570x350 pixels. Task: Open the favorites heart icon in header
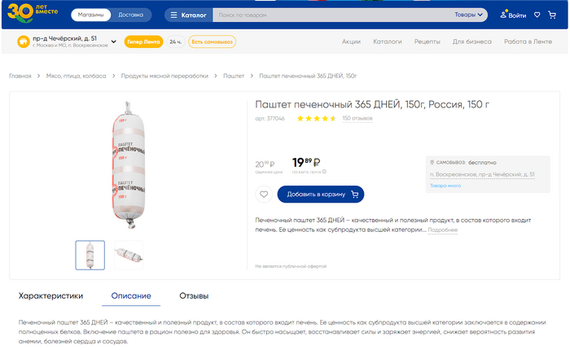[x=537, y=15]
